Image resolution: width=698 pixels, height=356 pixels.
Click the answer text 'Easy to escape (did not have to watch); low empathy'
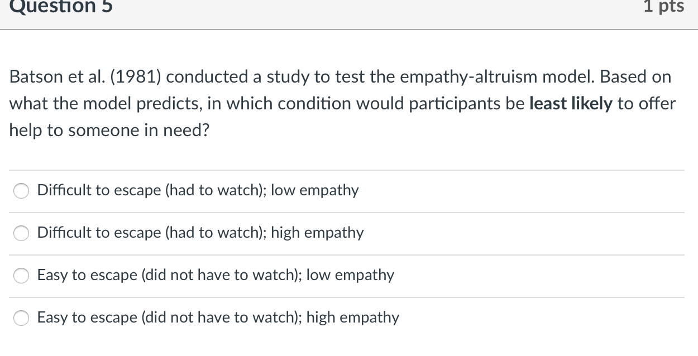pos(216,275)
